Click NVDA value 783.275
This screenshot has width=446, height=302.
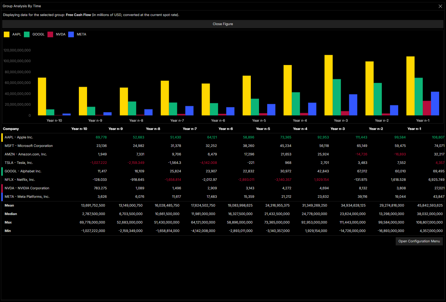[100, 188]
